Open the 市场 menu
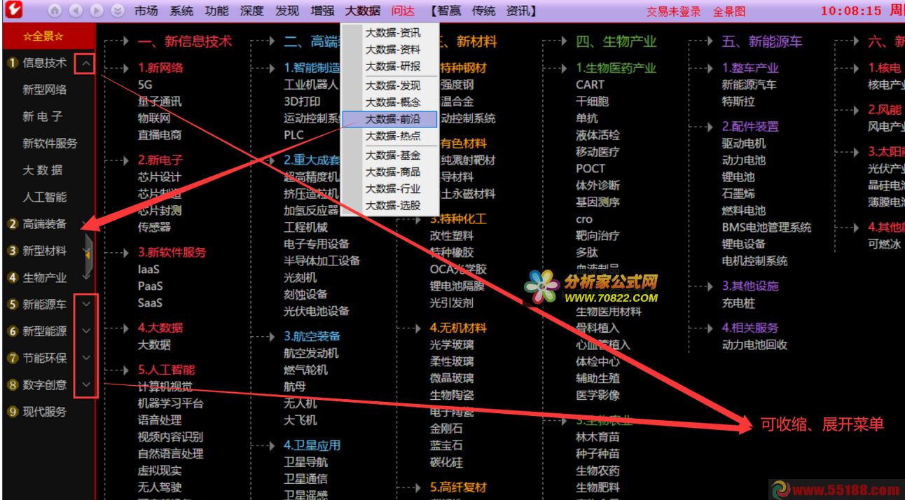This screenshot has width=905, height=500. tap(146, 11)
